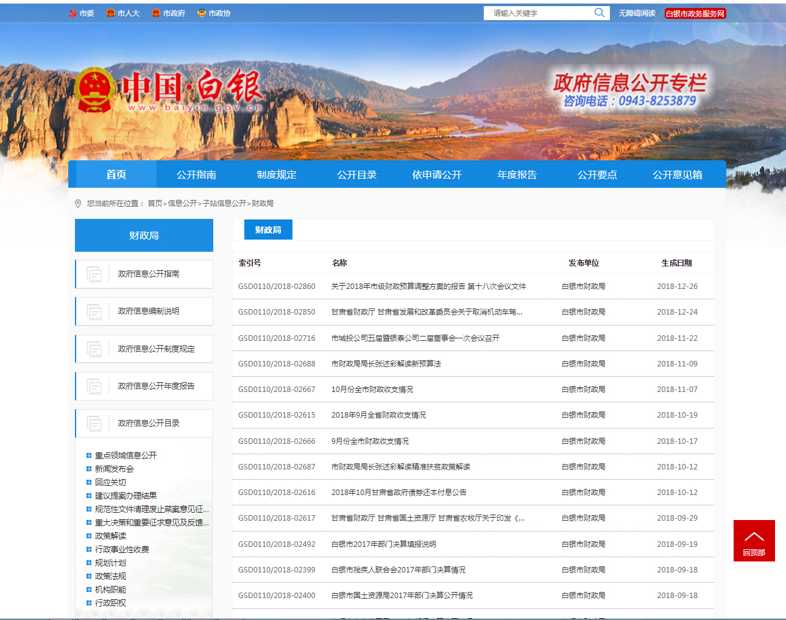Click the 市人大 emblem icon
The height and width of the screenshot is (620, 786).
coord(110,13)
